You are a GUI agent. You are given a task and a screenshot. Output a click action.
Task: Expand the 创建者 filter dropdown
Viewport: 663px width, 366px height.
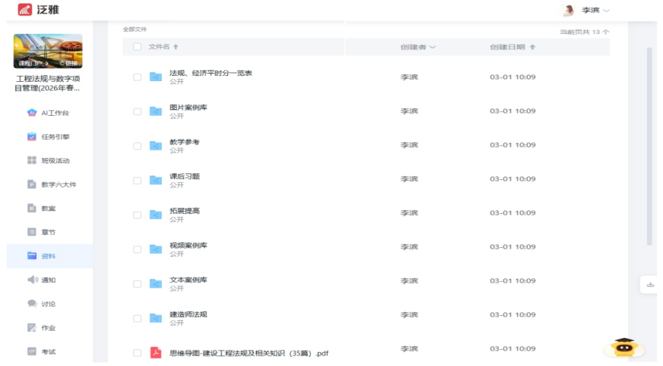coord(433,47)
